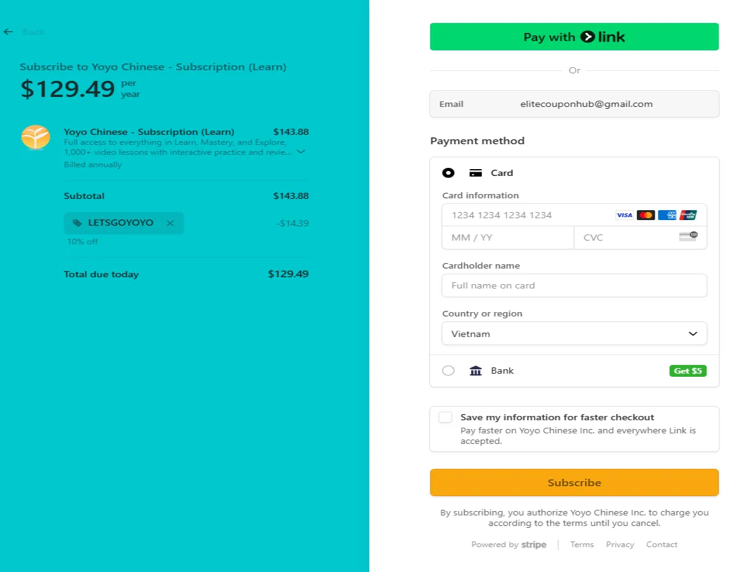
Task: Select the Card payment radio button
Action: click(x=448, y=173)
